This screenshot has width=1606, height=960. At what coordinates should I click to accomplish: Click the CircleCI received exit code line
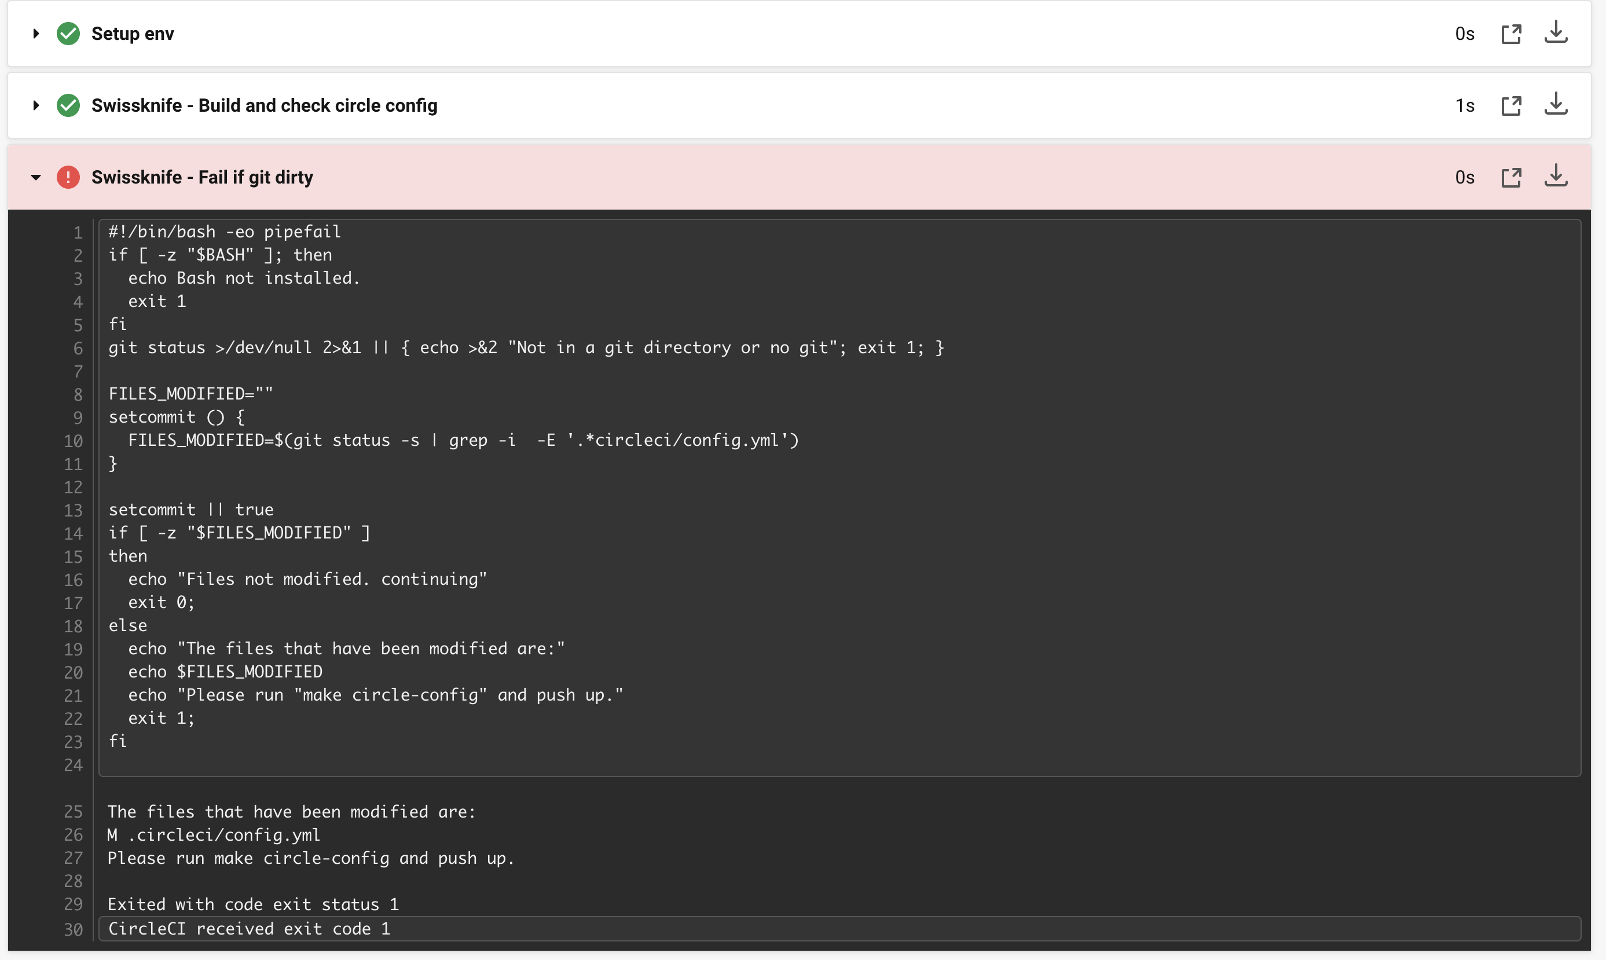[x=248, y=928]
